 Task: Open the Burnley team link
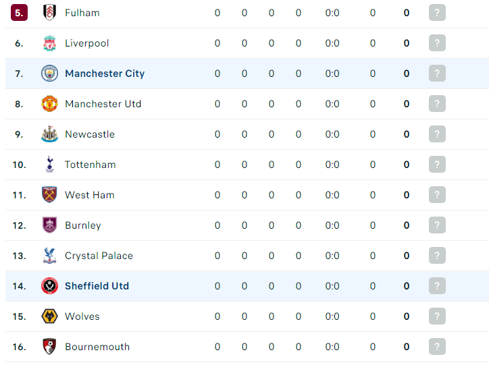pyautogui.click(x=83, y=225)
